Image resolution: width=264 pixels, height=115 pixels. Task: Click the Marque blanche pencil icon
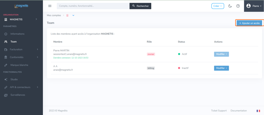[x=6, y=65]
